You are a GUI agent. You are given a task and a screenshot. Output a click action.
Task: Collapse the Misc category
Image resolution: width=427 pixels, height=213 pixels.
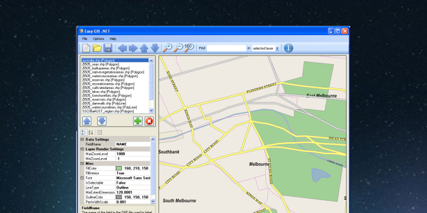click(x=82, y=163)
